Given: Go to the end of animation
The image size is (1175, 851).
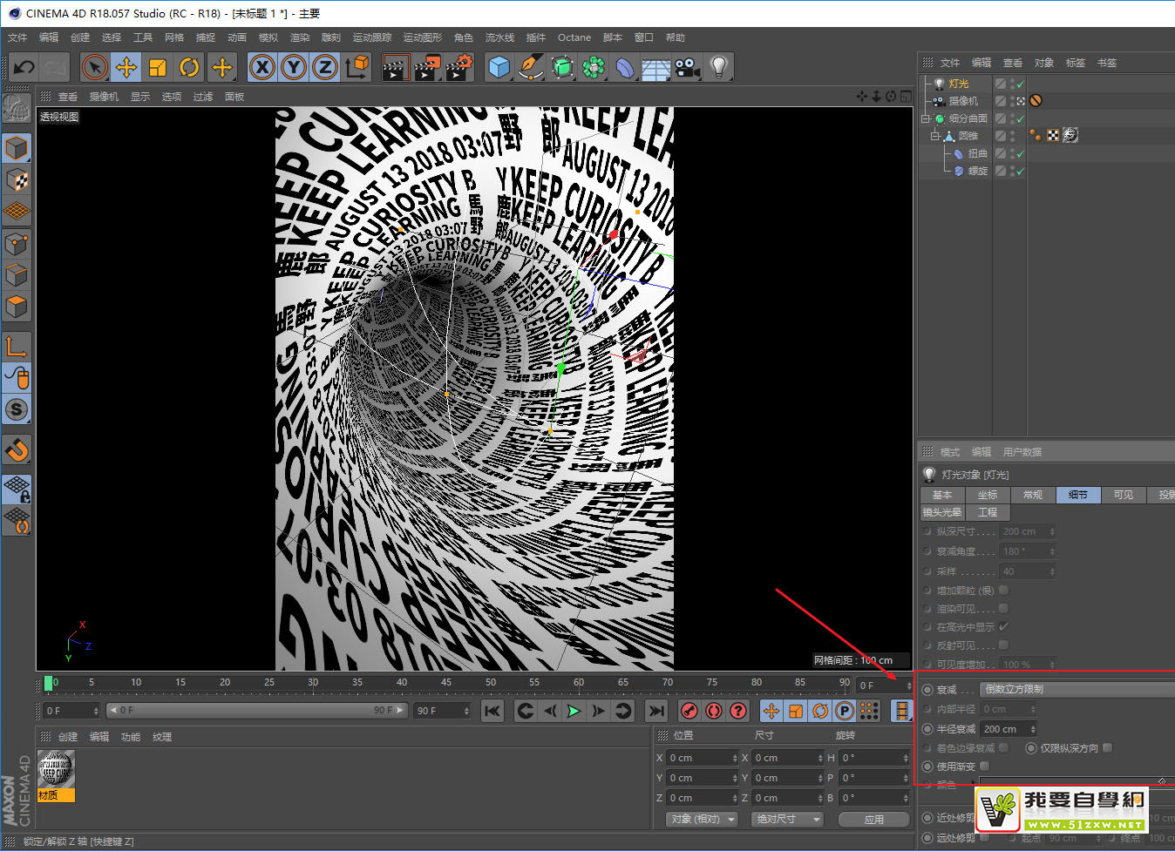Looking at the screenshot, I should (x=656, y=711).
